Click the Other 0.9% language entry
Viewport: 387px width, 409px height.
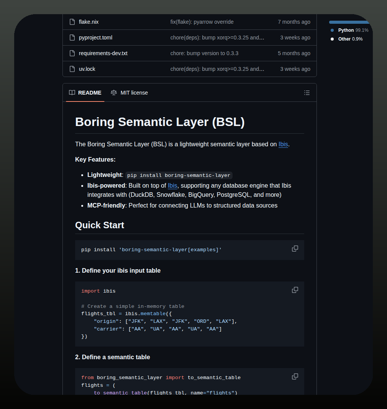click(x=350, y=39)
